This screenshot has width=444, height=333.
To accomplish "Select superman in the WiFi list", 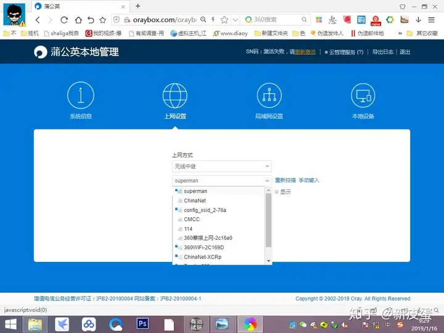I will click(218, 191).
